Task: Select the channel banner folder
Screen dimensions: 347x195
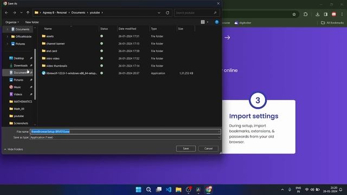Action: pos(55,44)
